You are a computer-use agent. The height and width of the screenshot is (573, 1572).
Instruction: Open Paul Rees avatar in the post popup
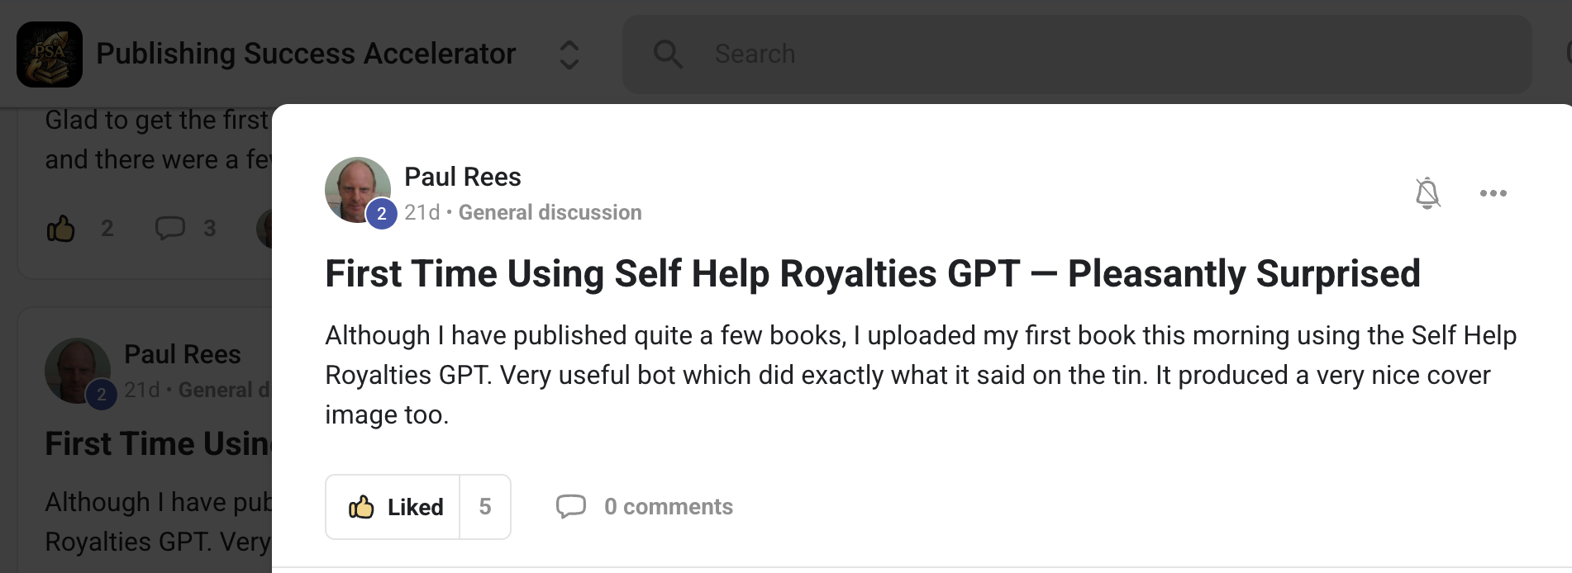pos(355,187)
